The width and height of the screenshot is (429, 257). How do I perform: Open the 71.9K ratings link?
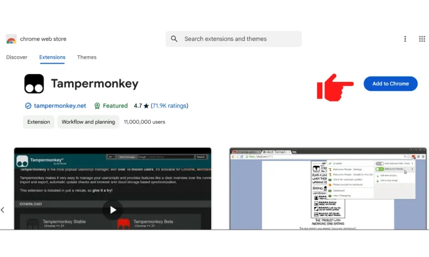pyautogui.click(x=169, y=106)
